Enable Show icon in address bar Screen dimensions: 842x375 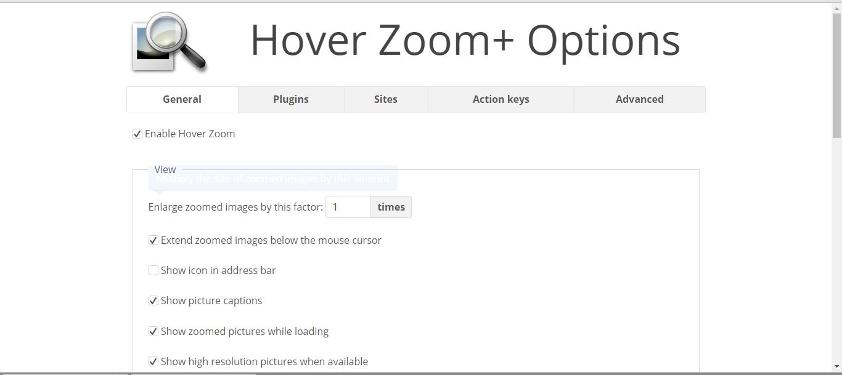point(153,270)
